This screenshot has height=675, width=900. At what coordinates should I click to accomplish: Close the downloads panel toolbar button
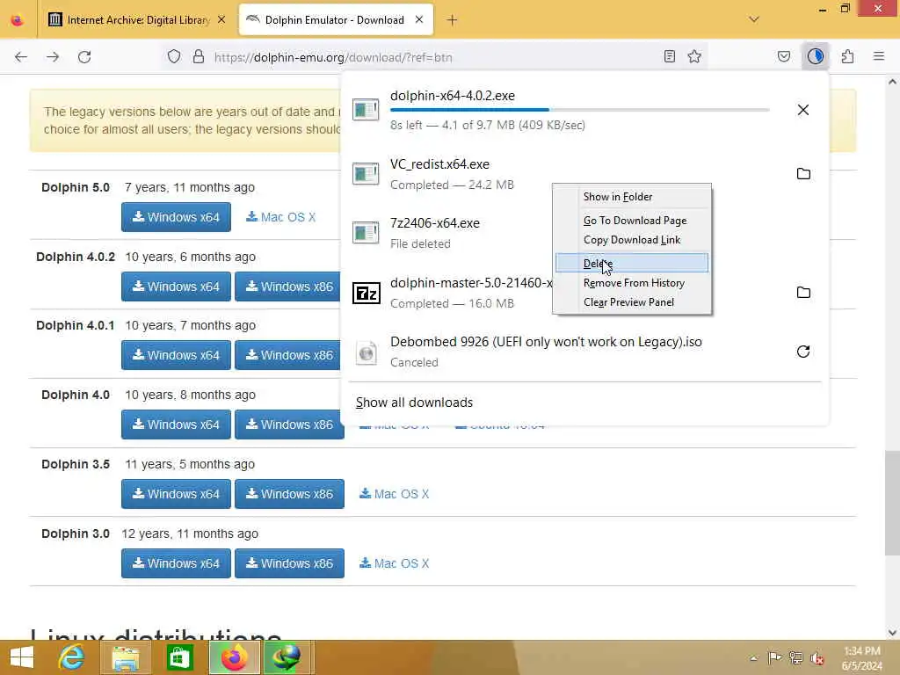click(x=815, y=56)
